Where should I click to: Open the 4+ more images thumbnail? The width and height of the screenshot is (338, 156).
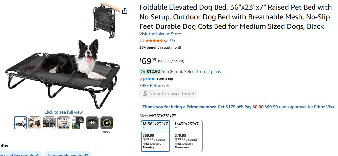pos(92,123)
